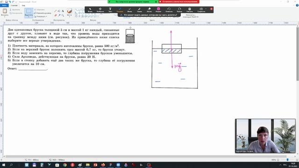Select the Stamp checkmark annotation tool
Screen dimensions: 299x168
pyautogui.click(x=129, y=10)
